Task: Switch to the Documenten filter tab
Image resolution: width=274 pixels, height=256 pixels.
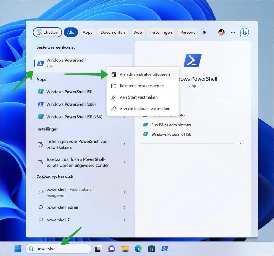Action: [113, 32]
